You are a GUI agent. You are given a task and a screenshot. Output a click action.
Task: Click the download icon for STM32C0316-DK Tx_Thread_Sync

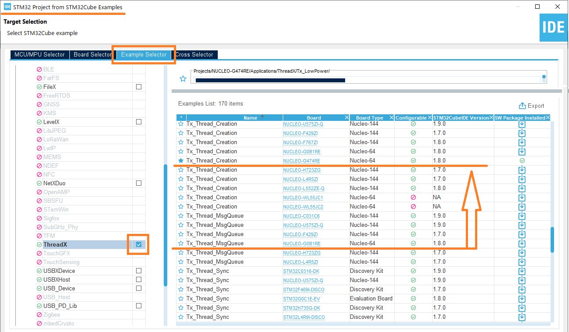pos(522,271)
